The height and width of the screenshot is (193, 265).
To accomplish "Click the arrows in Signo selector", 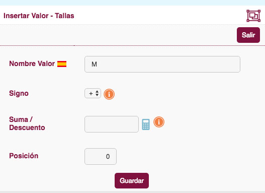I will pyautogui.click(x=97, y=93).
